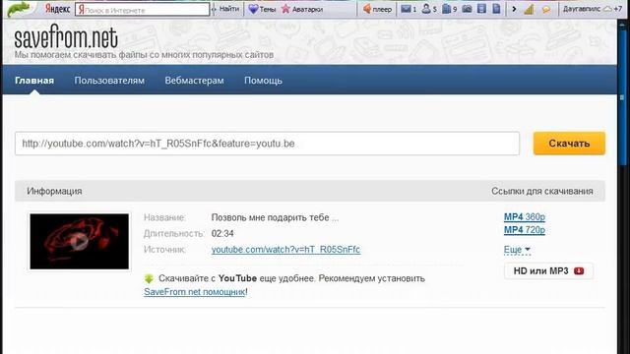Open the Вебмастерам navigation tab
The height and width of the screenshot is (354, 630).
point(194,81)
